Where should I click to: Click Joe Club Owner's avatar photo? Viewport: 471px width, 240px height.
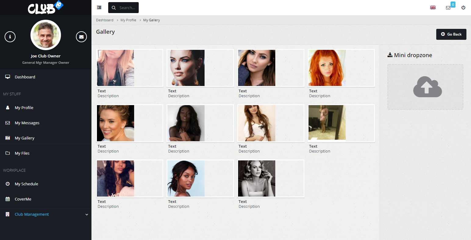coord(46,35)
